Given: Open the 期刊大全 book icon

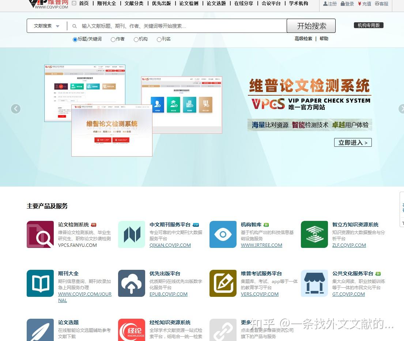Looking at the screenshot, I should (40, 283).
